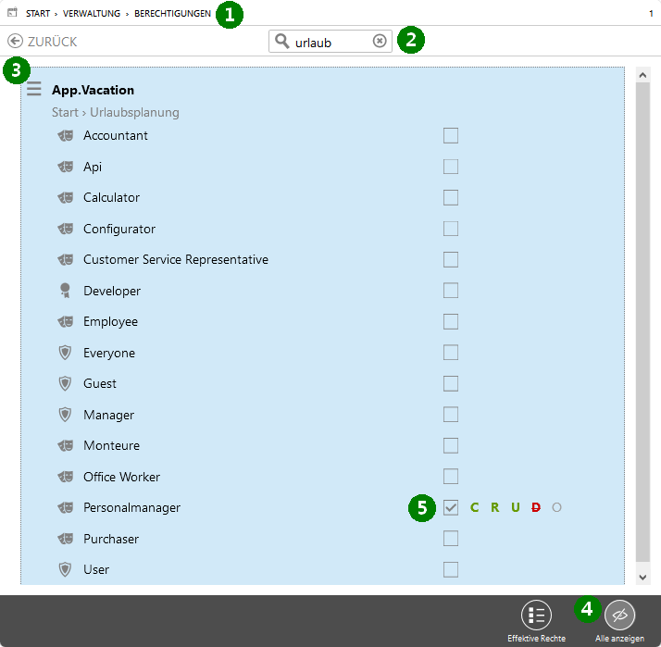The image size is (661, 647).
Task: Click the Alle anzeigen eye icon
Action: pos(619,616)
